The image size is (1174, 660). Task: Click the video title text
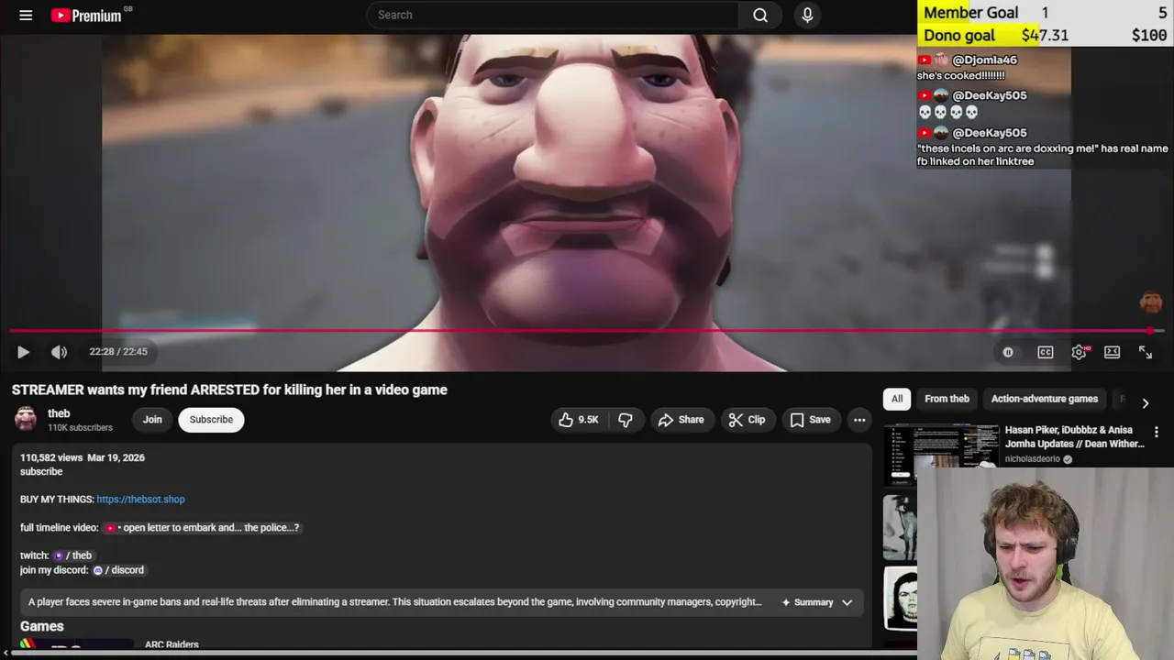point(229,390)
